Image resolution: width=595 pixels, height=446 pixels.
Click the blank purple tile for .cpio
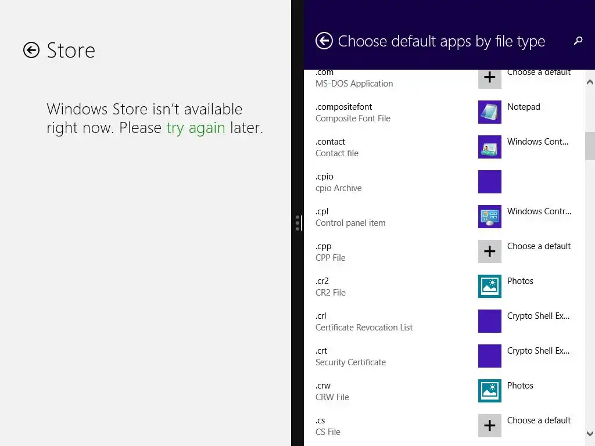[x=489, y=182]
